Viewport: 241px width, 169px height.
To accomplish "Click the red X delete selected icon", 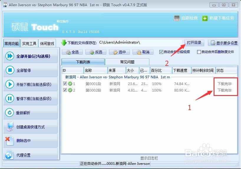I will point(9,140).
